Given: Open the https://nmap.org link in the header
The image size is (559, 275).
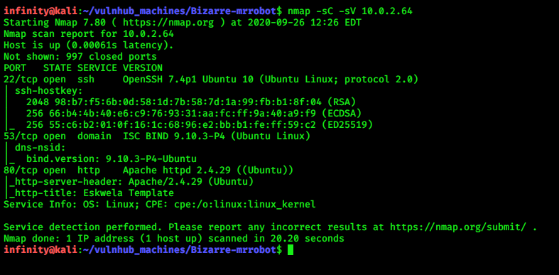Looking at the screenshot, I should tap(168, 23).
